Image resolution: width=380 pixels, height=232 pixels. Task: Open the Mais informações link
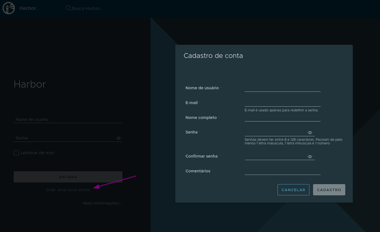click(x=102, y=203)
